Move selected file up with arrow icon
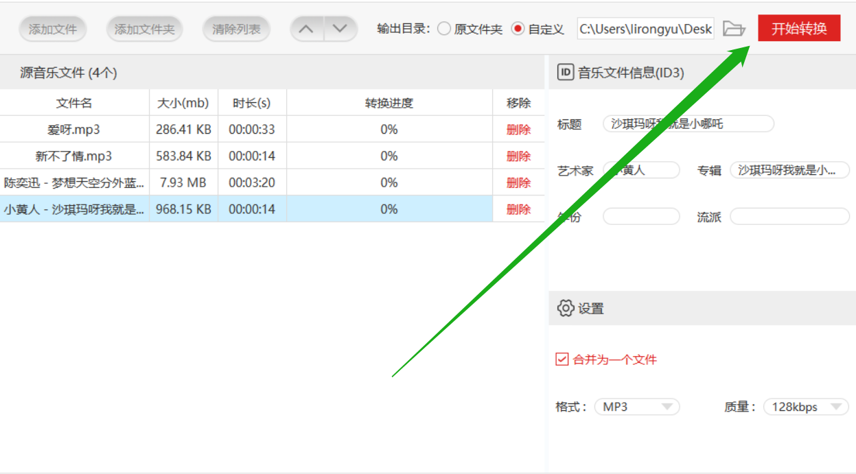The height and width of the screenshot is (474, 856). pyautogui.click(x=306, y=28)
